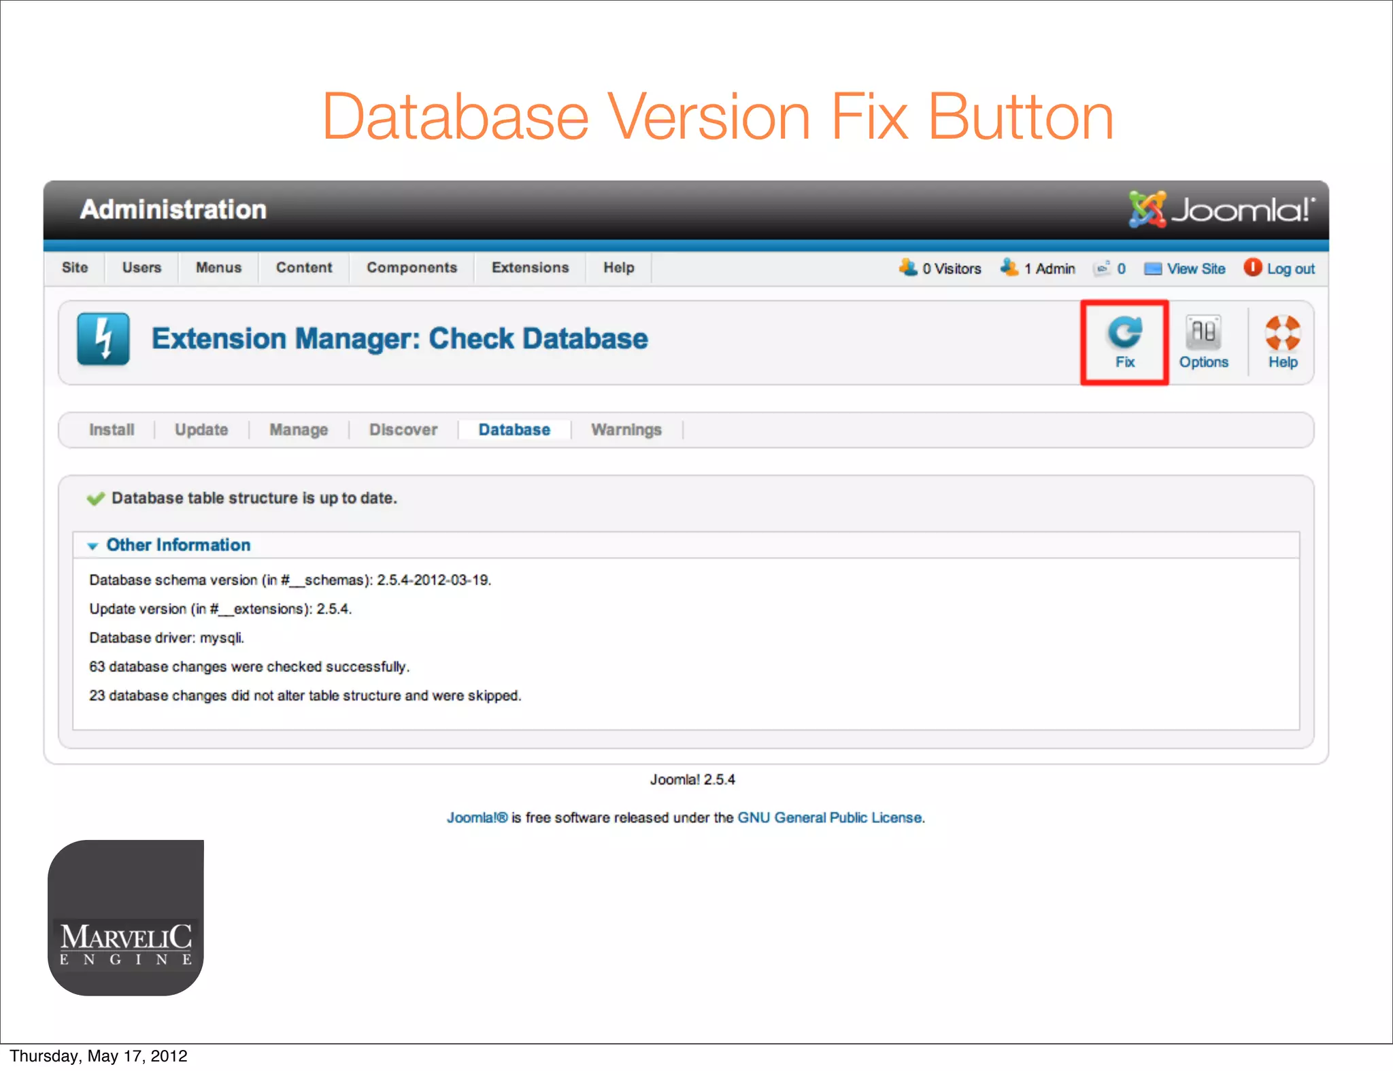Open the Options toolbar icon
The width and height of the screenshot is (1393, 1071).
1203,332
